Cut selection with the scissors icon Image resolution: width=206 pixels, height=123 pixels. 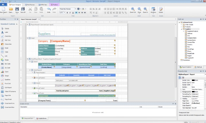(30, 9)
